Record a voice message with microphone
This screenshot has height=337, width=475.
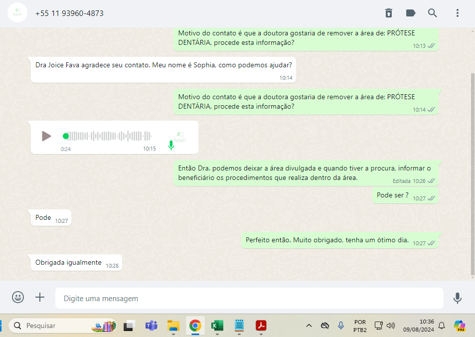(458, 298)
